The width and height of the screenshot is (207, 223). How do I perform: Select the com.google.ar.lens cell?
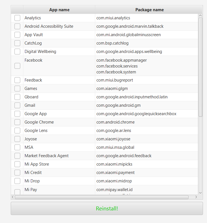(x=146, y=131)
